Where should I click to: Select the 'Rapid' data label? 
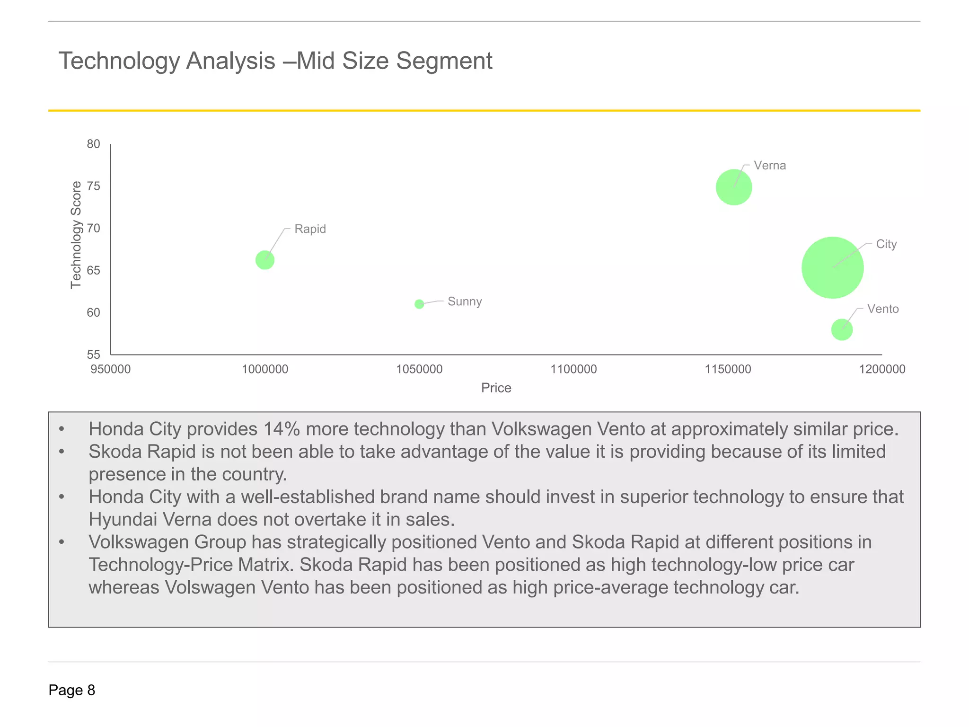tap(310, 229)
